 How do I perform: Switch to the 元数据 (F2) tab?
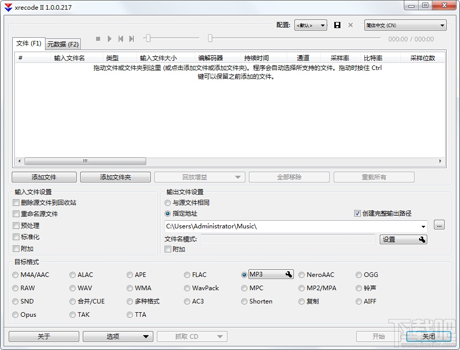62,44
